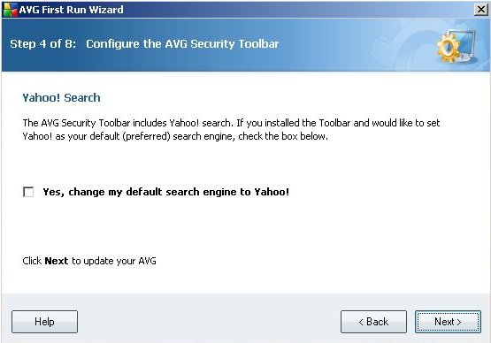Screen dimensions: 491x343
Task: Click the gray footer area between Help and Back
Action: 209,322
